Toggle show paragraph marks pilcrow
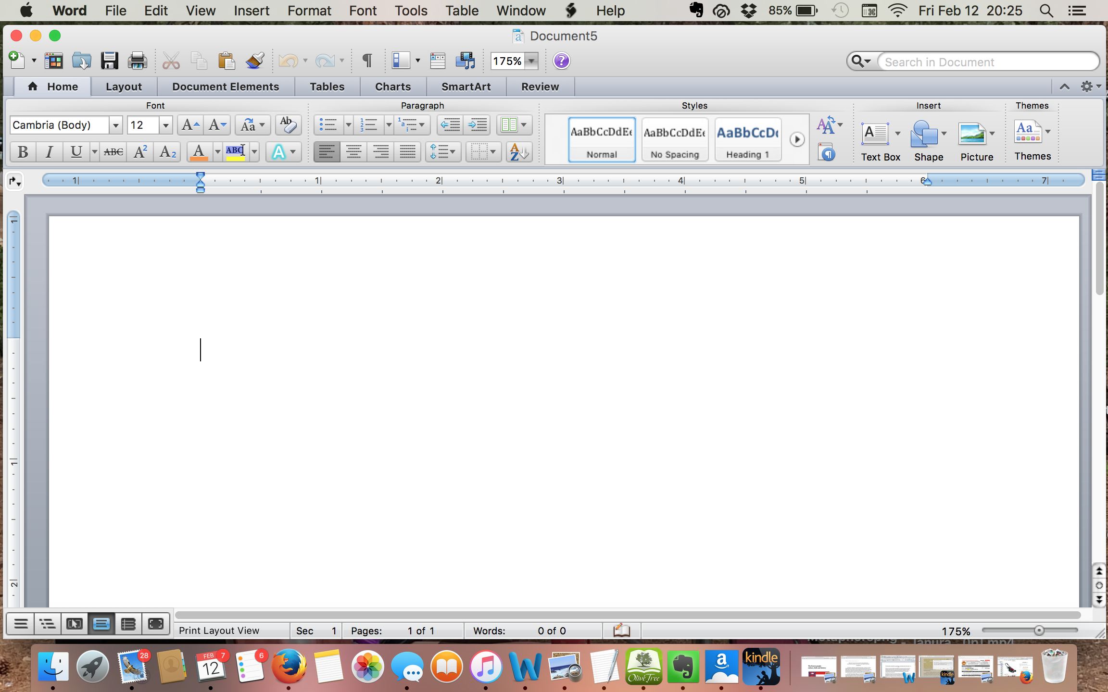 coord(367,61)
